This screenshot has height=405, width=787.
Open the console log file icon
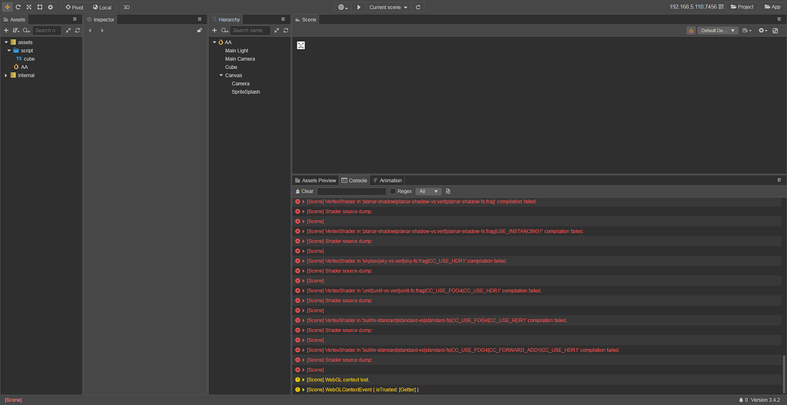pos(448,191)
